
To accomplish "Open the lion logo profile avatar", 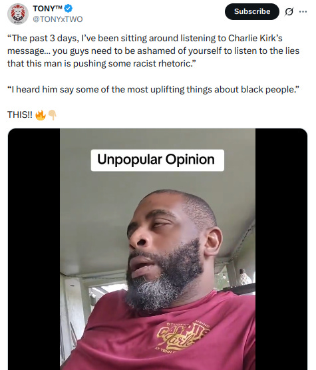I will click(x=18, y=14).
